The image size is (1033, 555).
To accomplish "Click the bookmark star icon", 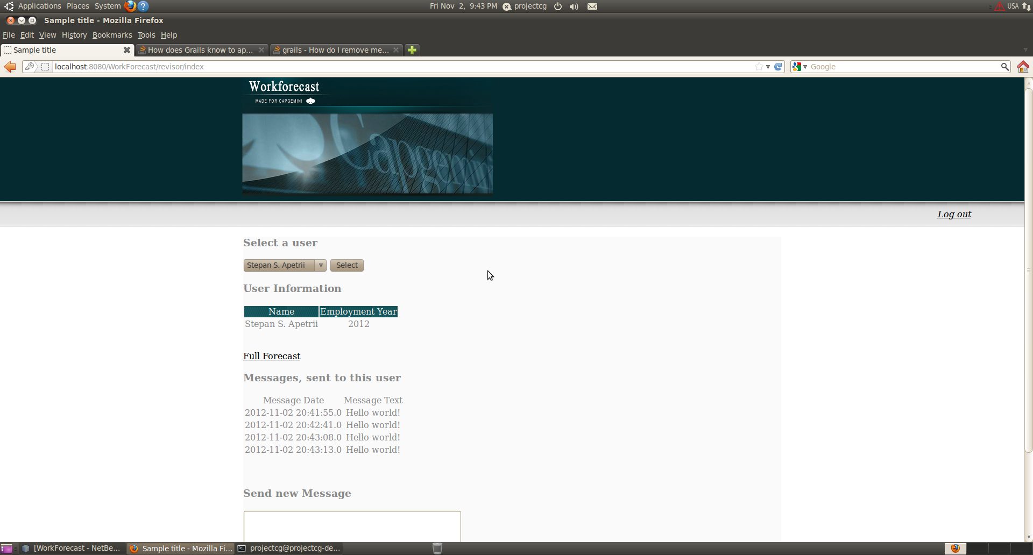I will pyautogui.click(x=759, y=67).
